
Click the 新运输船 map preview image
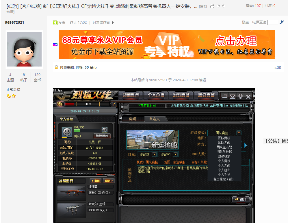pos(153,140)
